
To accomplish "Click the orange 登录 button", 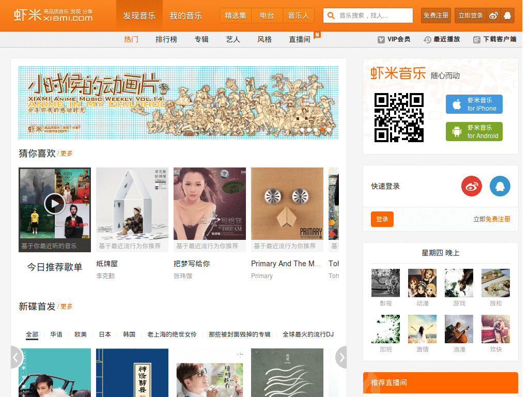I will (x=382, y=219).
